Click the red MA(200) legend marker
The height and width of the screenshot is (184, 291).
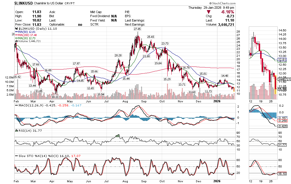pyautogui.click(x=16, y=35)
